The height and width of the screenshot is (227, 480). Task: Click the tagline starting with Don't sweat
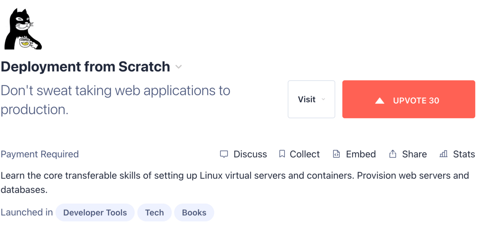[116, 100]
